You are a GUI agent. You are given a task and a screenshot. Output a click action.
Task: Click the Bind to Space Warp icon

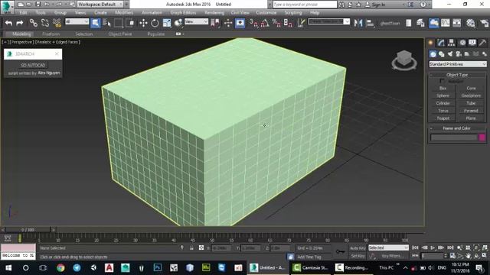coord(57,23)
